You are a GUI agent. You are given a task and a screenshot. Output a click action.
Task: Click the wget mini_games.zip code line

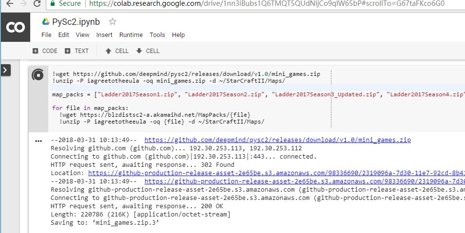pyautogui.click(x=186, y=74)
